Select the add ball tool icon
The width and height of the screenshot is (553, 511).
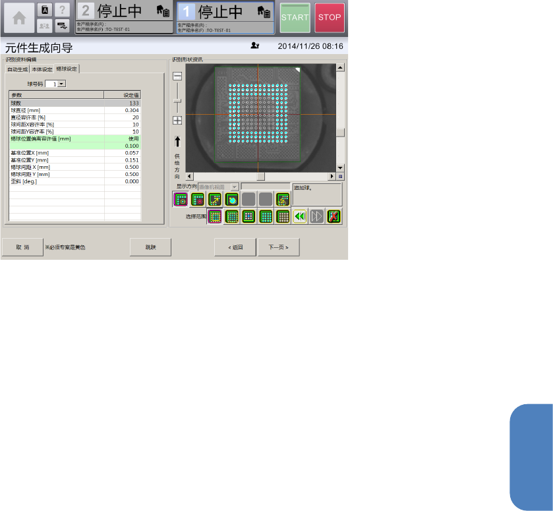pos(181,199)
